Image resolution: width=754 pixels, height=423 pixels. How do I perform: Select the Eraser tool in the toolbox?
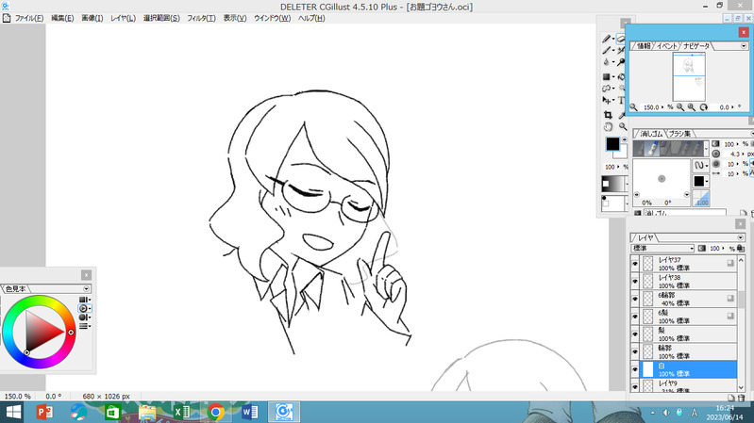[621, 39]
